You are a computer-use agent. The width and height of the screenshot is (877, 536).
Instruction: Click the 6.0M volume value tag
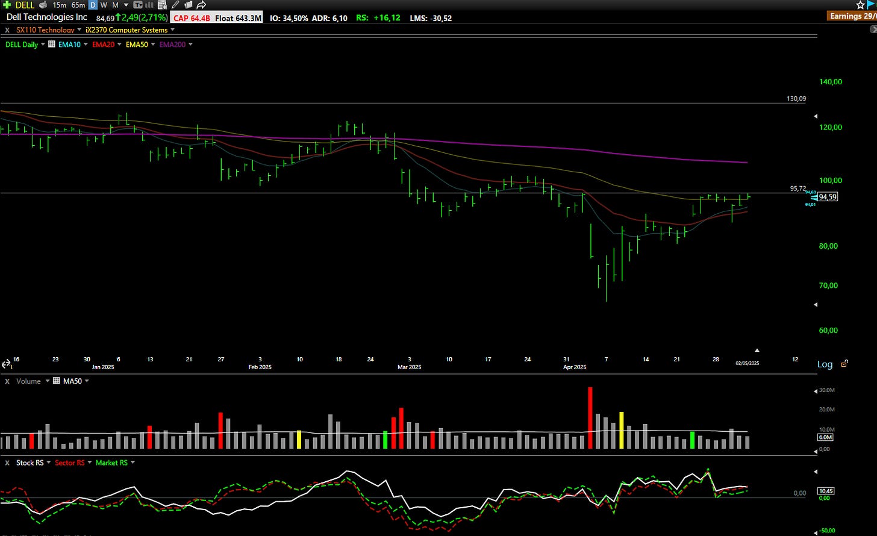coord(826,437)
